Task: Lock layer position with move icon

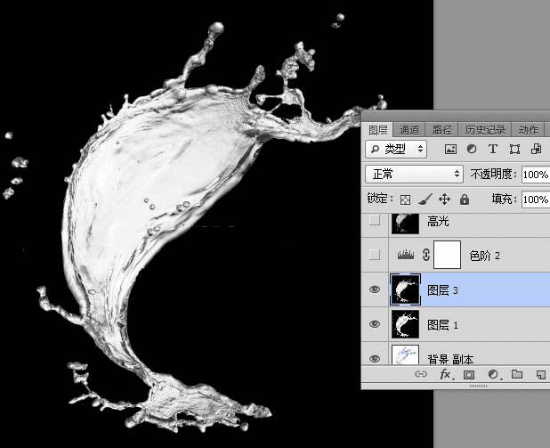Action: click(x=444, y=200)
